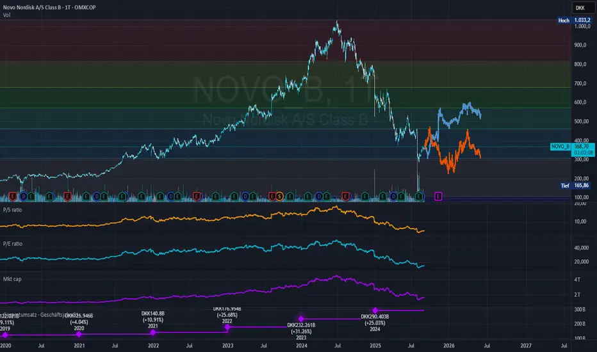The width and height of the screenshot is (597, 352).
Task: Click 2022 on the time axis
Action: [x=153, y=346]
